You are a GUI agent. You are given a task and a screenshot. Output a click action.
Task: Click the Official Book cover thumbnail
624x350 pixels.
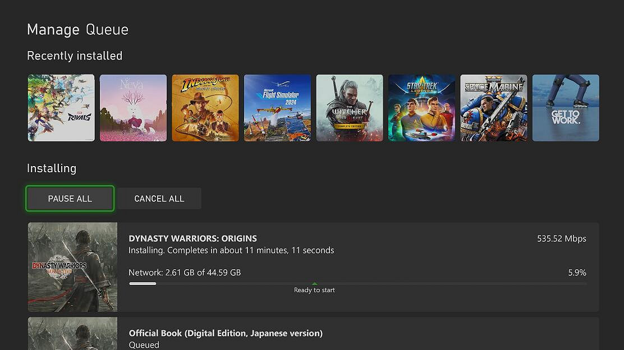click(72, 334)
